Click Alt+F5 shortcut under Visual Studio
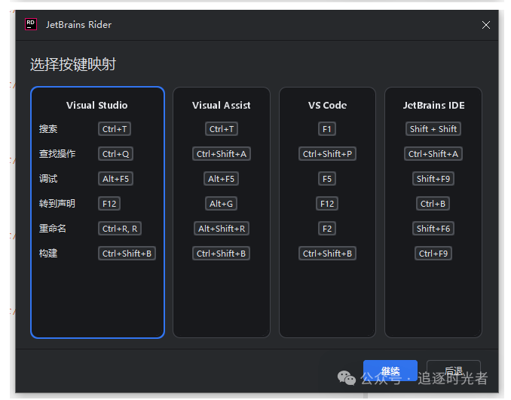The width and height of the screenshot is (511, 400). coord(116,179)
